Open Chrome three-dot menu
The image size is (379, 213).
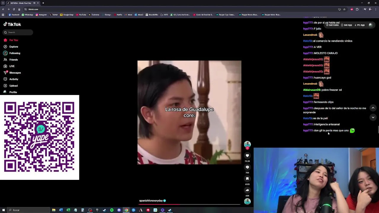pyautogui.click(x=376, y=9)
